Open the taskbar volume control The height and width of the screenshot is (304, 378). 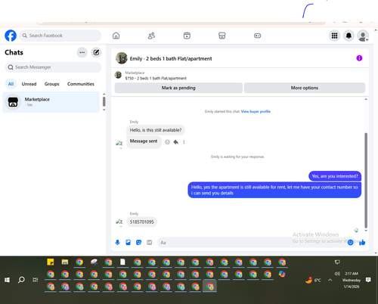tap(337, 274)
